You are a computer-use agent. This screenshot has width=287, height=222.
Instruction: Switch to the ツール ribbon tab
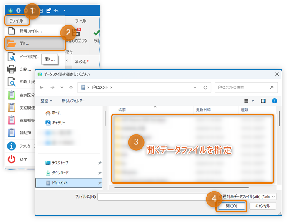click(80, 21)
